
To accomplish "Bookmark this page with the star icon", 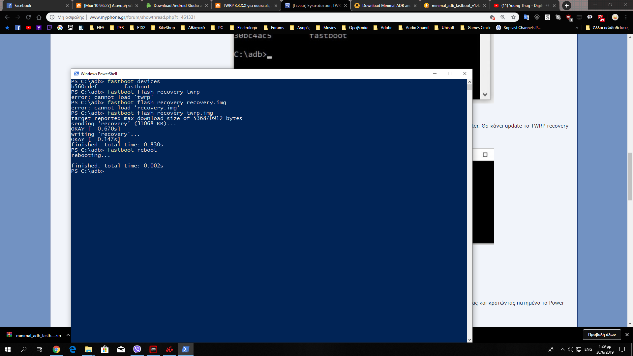I will tap(513, 17).
